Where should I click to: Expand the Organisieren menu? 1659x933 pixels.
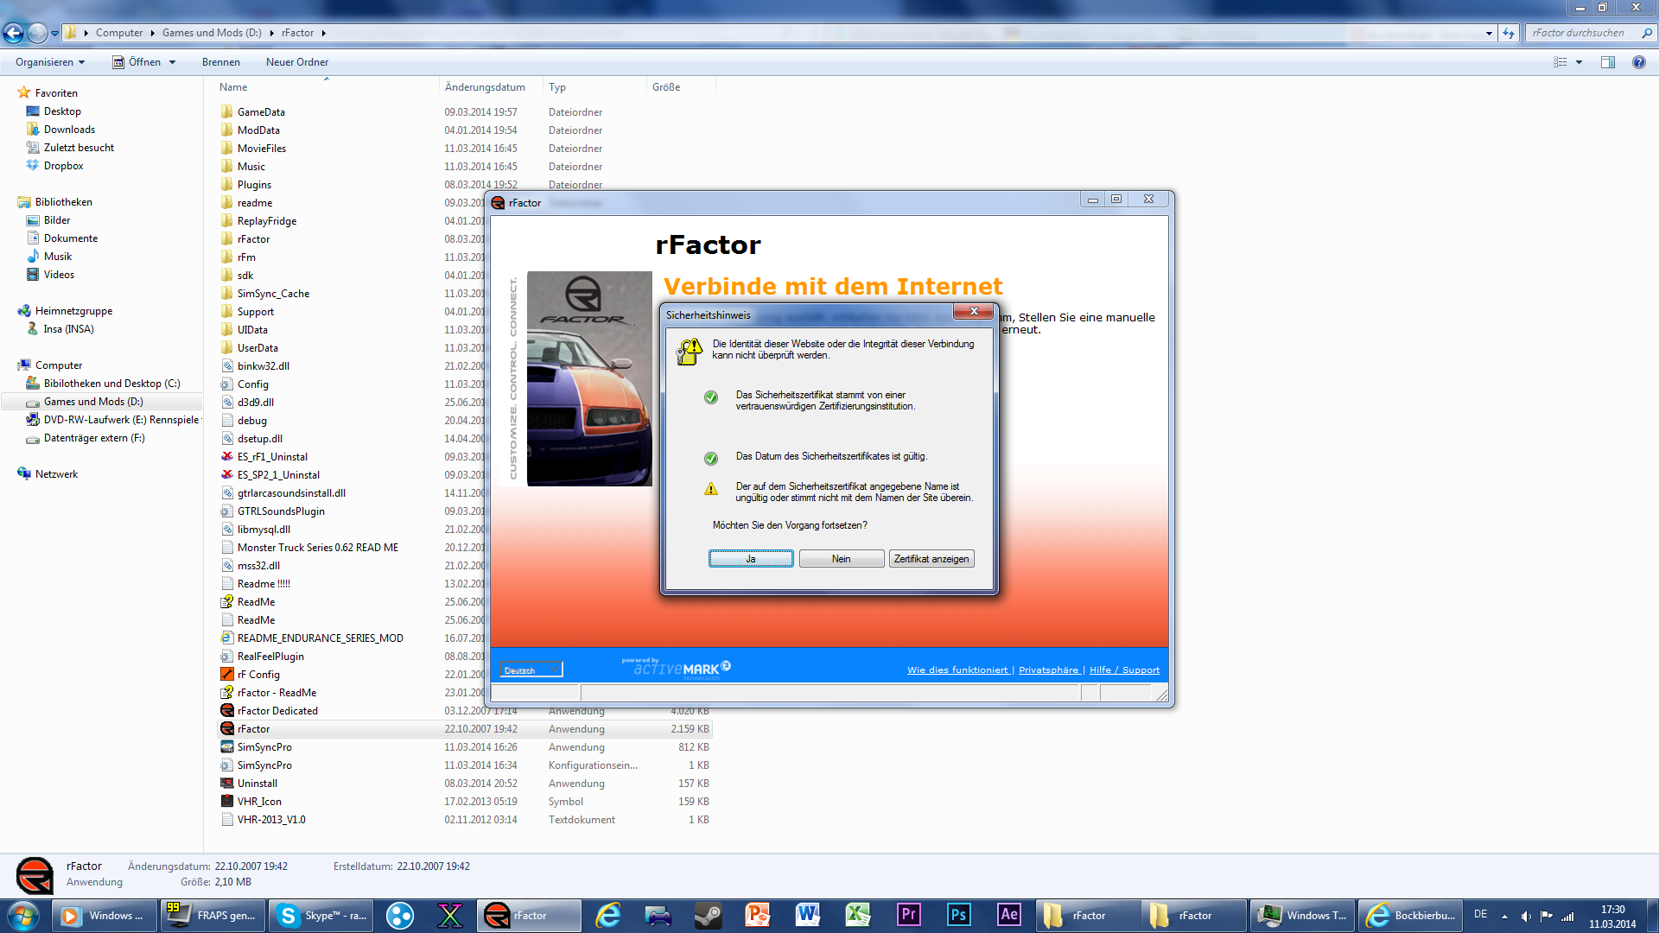pyautogui.click(x=50, y=62)
